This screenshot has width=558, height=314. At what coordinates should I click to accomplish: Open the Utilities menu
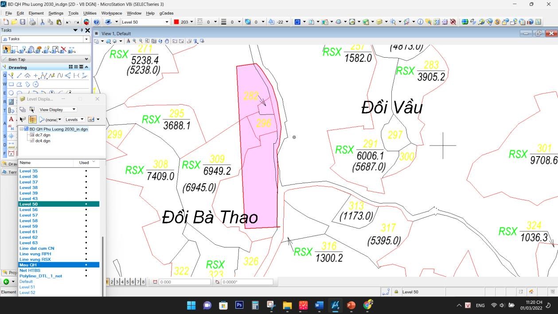(x=90, y=13)
